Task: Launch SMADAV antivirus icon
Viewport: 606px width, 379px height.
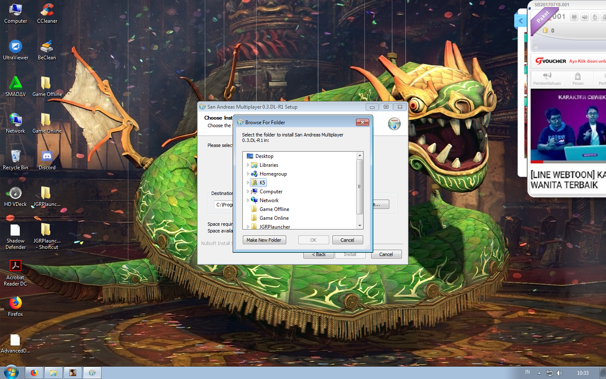Action: [16, 87]
